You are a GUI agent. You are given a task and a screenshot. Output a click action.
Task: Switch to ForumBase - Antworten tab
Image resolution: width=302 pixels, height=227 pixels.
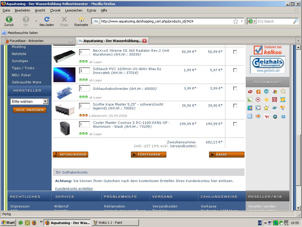(x=38, y=41)
